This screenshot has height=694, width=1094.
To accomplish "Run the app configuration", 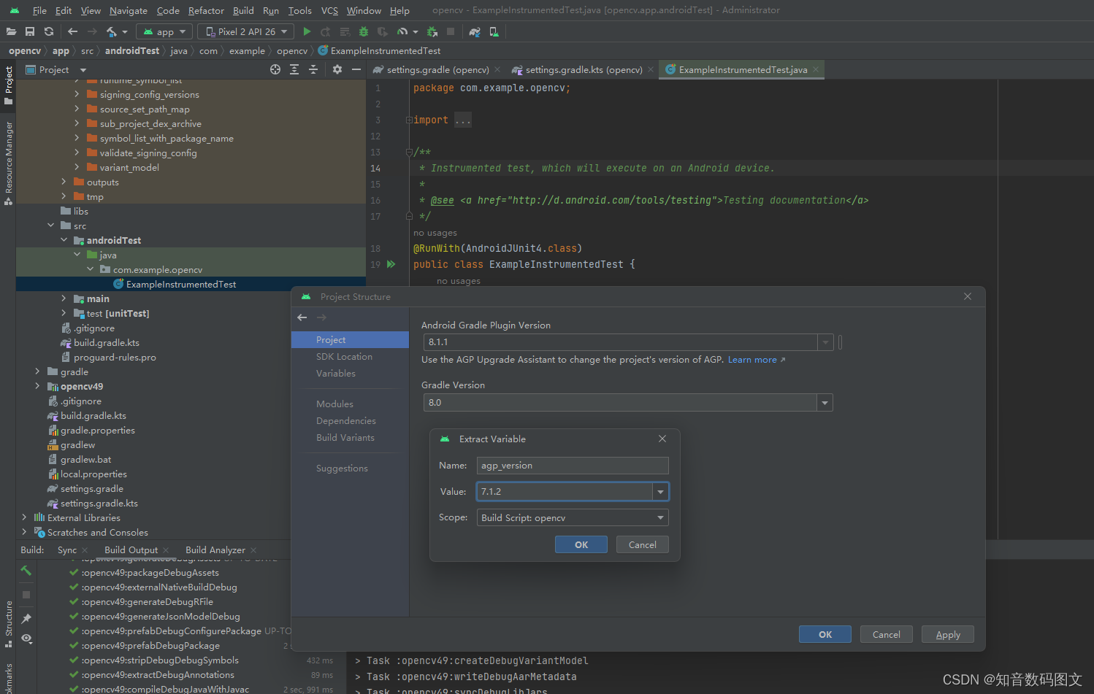I will pyautogui.click(x=307, y=31).
